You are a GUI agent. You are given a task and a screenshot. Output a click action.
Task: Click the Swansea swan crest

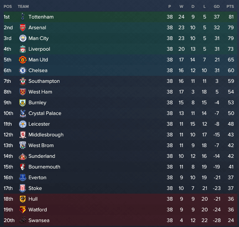[x=23, y=220]
